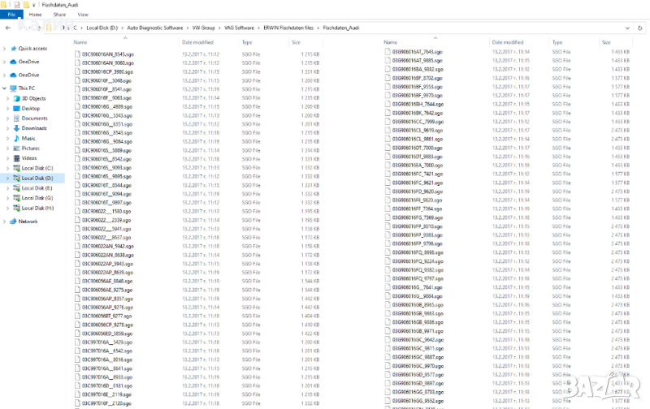Open the File menu
The width and height of the screenshot is (650, 409).
coord(12,15)
